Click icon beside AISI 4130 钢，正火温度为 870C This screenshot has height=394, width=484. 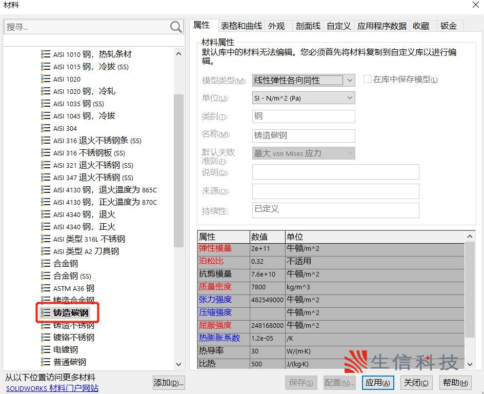tap(45, 202)
